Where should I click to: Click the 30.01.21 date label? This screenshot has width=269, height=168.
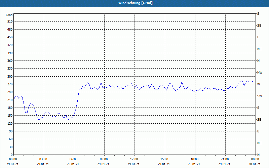(x=255, y=164)
